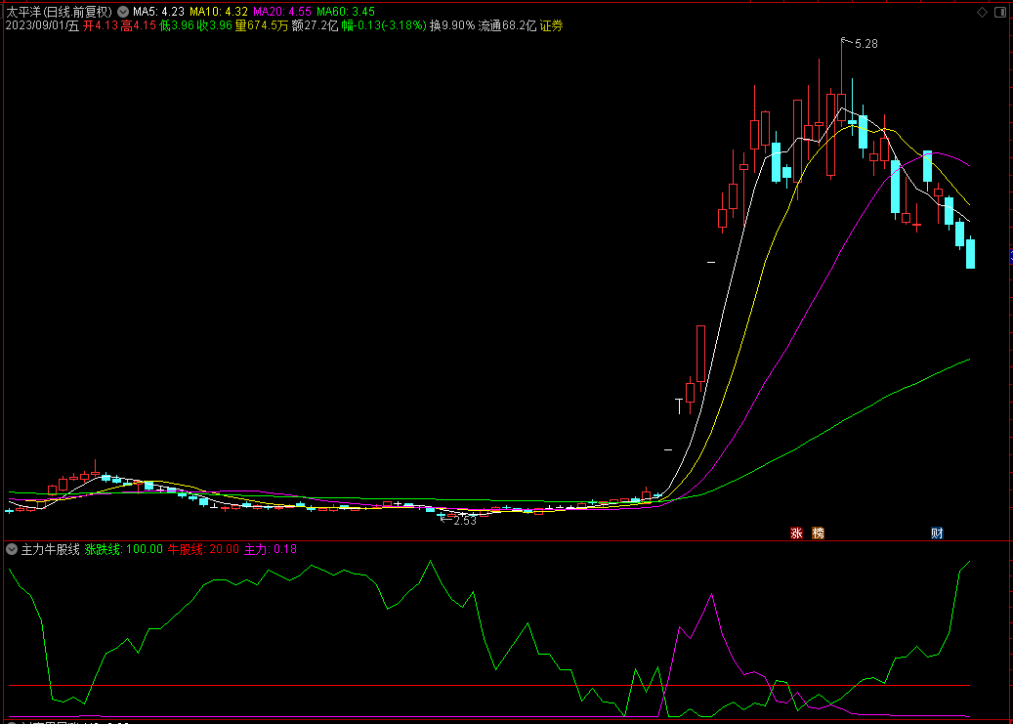Viewport: 1013px width, 724px height.
Task: Click the high price 高4.15
Action: click(x=139, y=25)
